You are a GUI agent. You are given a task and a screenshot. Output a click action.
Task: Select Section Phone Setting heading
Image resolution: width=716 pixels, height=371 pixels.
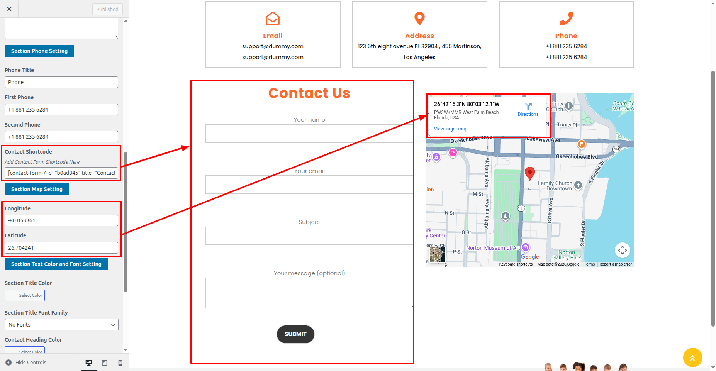point(39,51)
